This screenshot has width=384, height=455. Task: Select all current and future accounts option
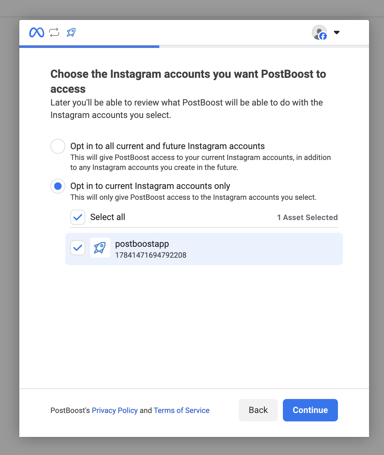(x=58, y=146)
